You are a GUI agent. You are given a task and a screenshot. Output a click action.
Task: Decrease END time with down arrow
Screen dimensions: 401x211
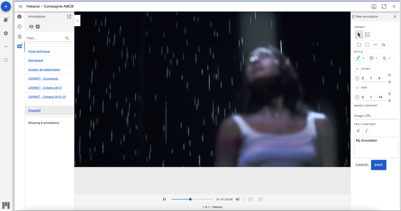tap(390, 100)
